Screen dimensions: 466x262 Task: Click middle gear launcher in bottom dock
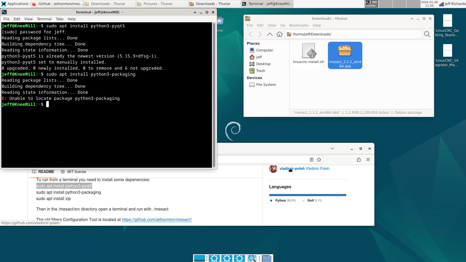(227, 258)
